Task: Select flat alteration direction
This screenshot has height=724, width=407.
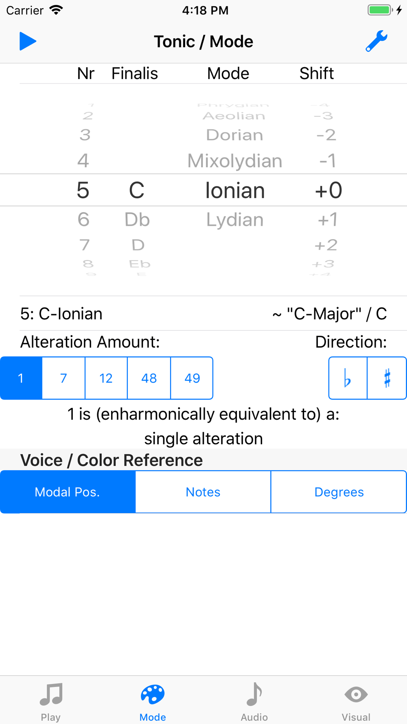Action: click(x=348, y=378)
